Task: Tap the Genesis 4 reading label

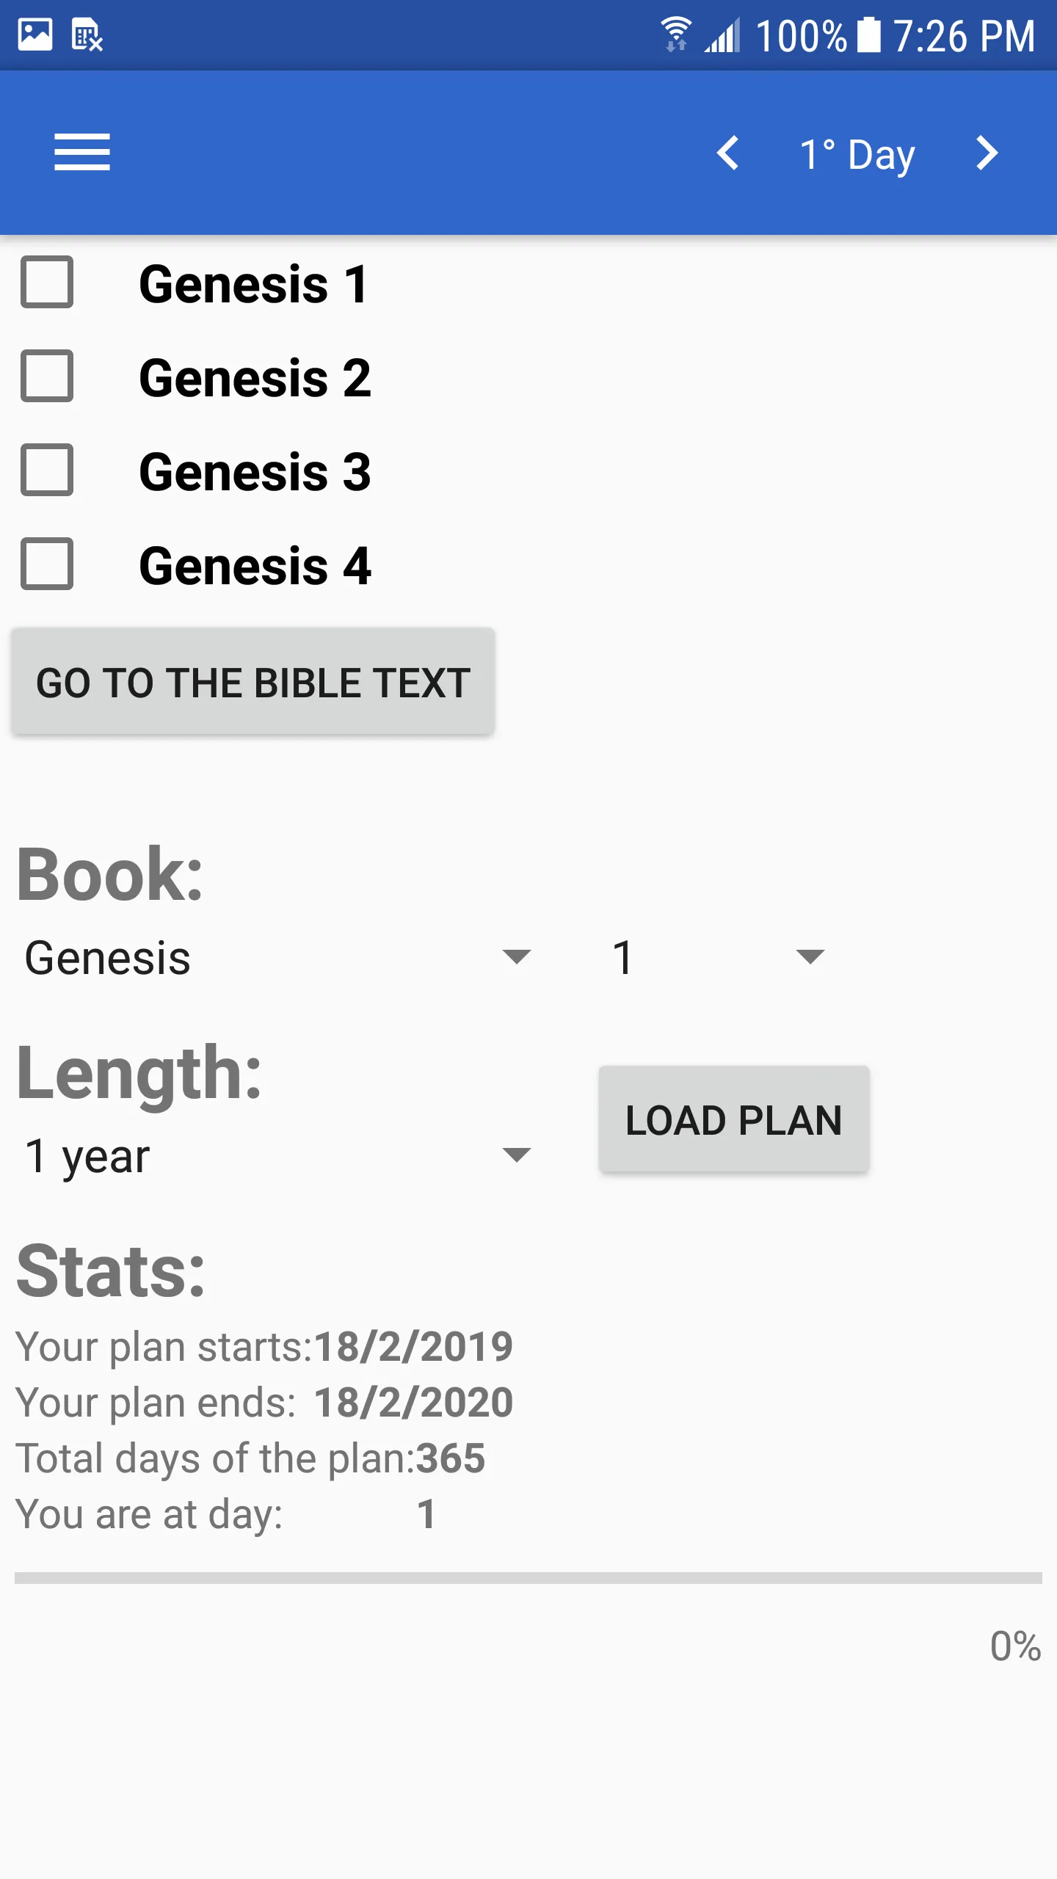Action: [255, 566]
